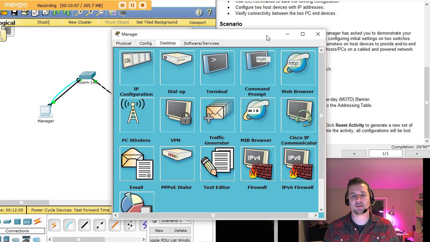Image resolution: width=430 pixels, height=242 pixels.
Task: Open the IPv4 Firewall icon
Action: [x=258, y=164]
